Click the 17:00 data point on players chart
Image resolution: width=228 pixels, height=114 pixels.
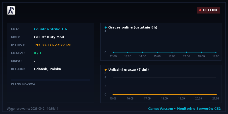[187, 52]
